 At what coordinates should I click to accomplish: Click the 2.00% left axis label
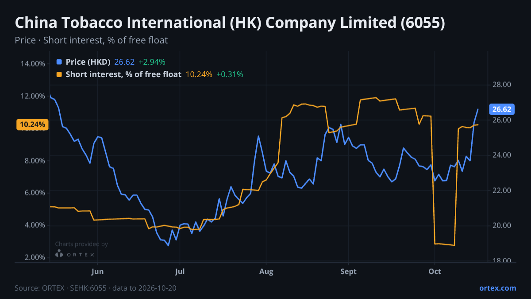pos(35,257)
